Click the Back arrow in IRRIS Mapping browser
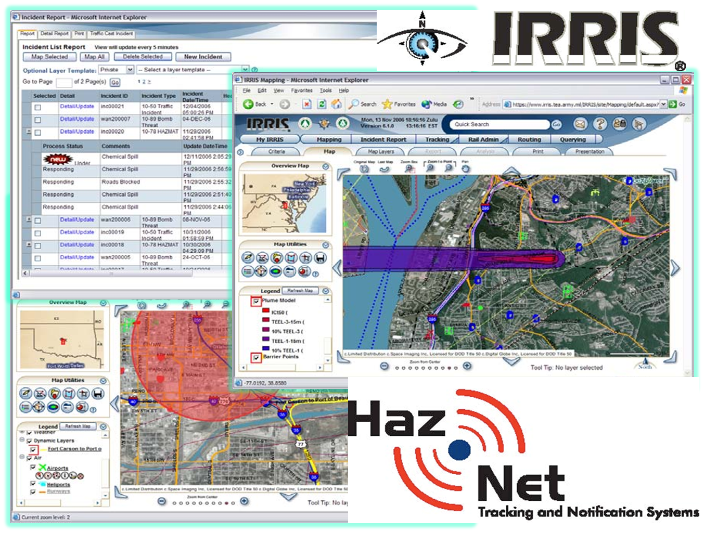 (x=248, y=104)
